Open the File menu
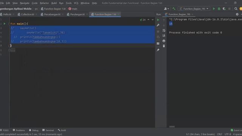This screenshot has height=136, width=242. tap(2, 3)
